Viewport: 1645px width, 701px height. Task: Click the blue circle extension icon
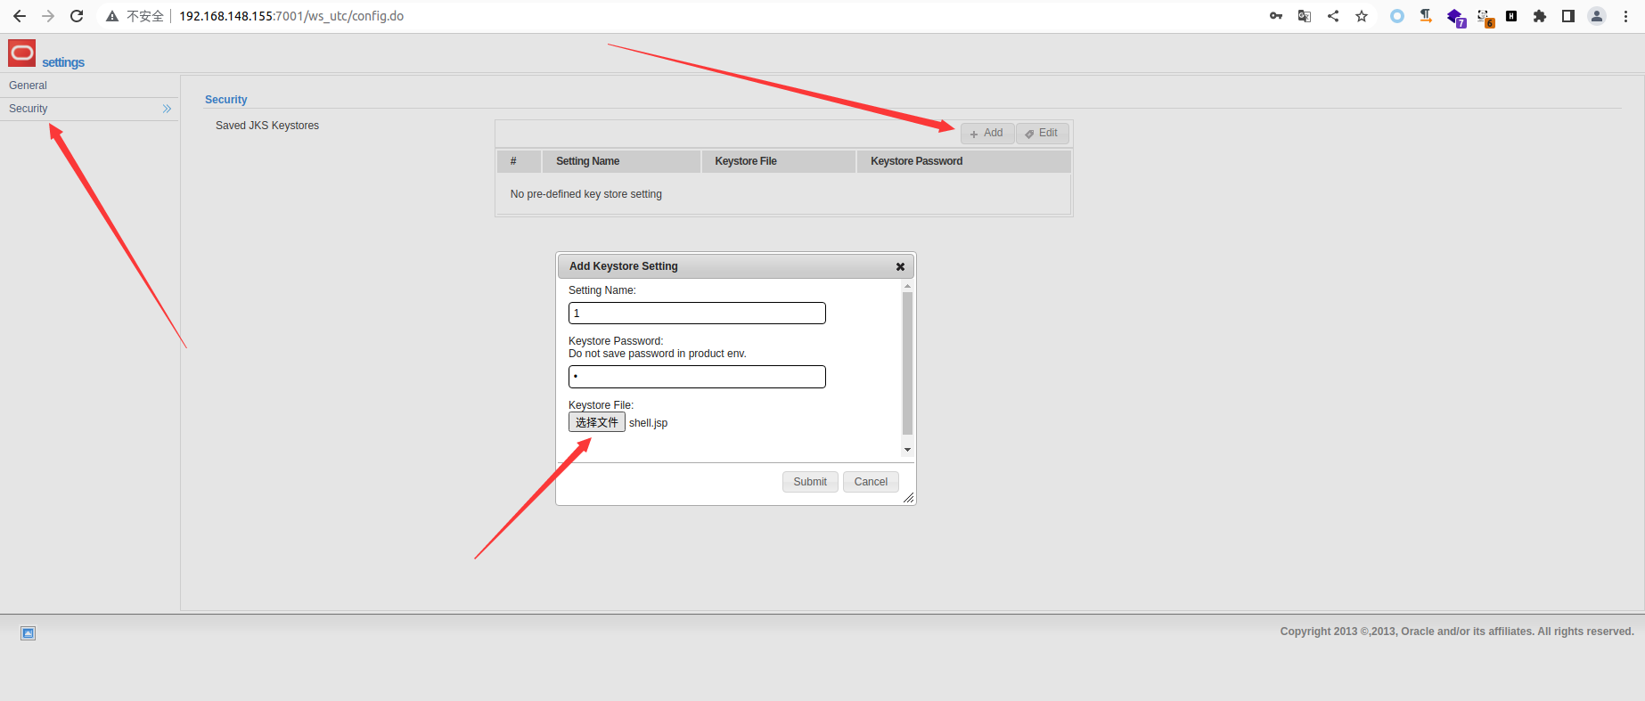tap(1397, 16)
